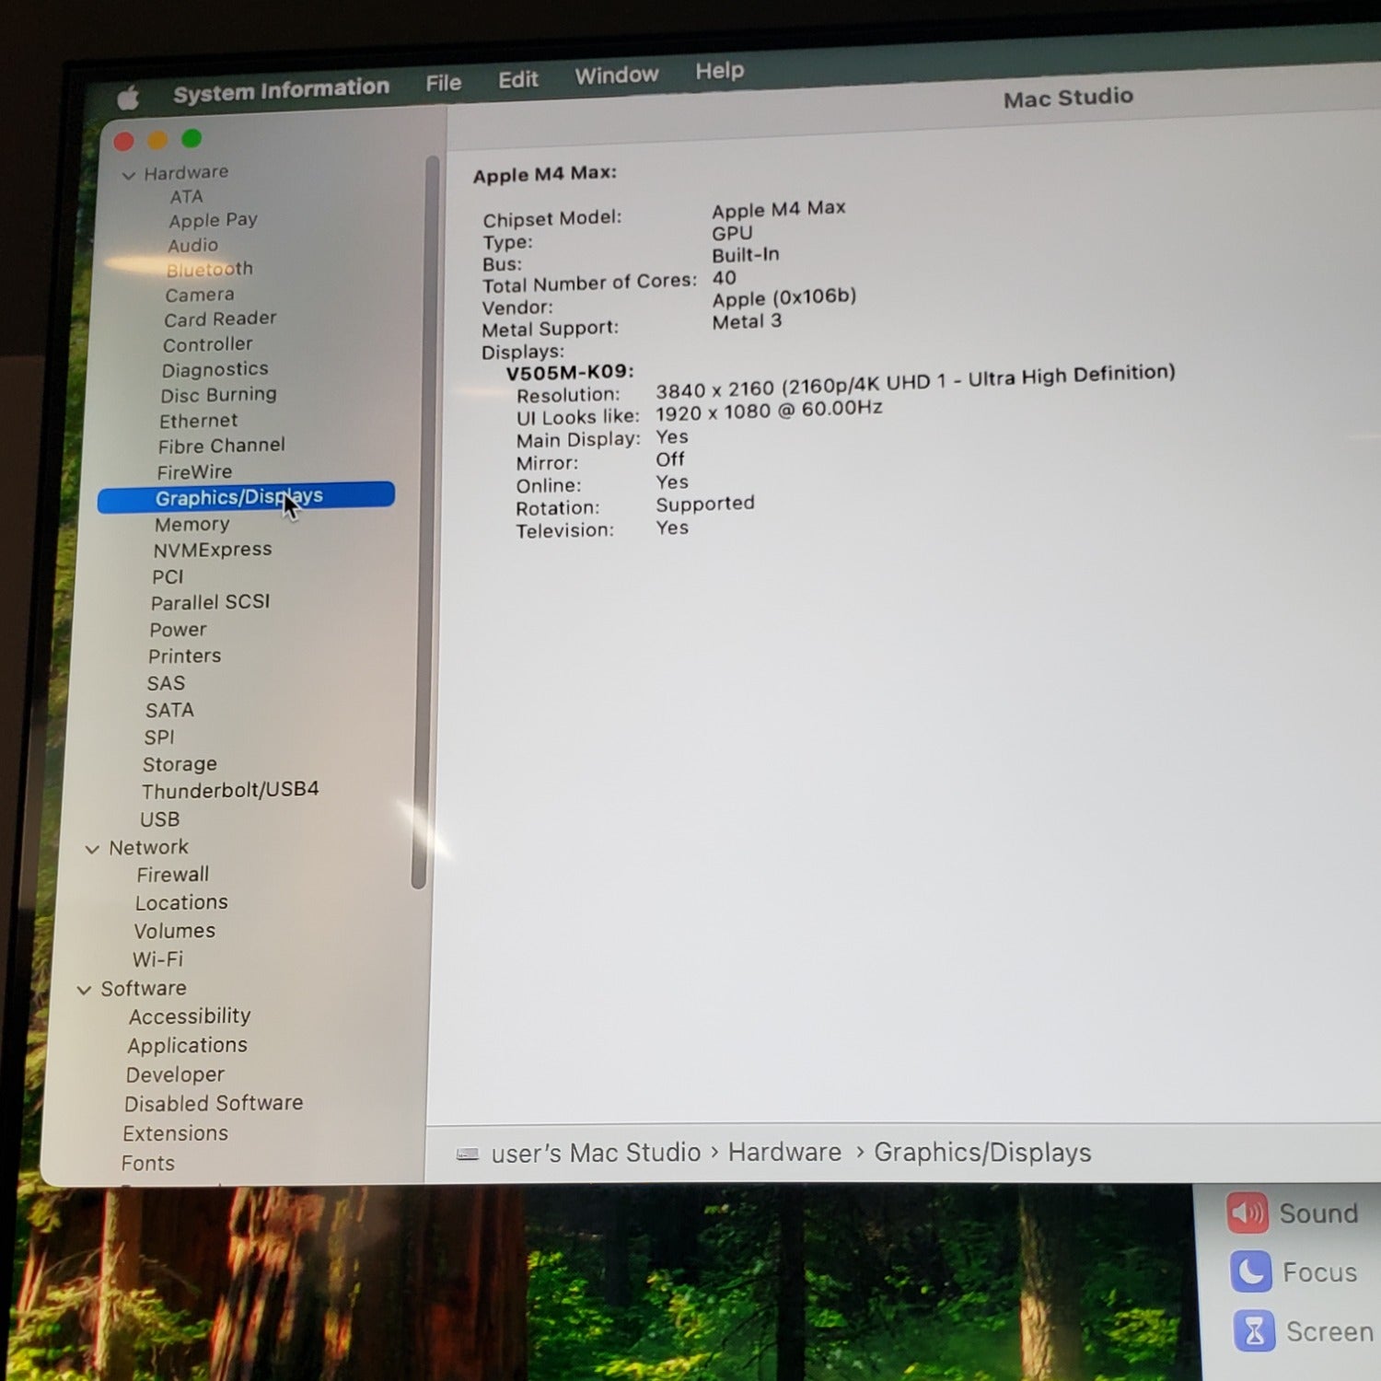Click the Sound icon in Settings sidebar
The width and height of the screenshot is (1381, 1381).
[1248, 1213]
